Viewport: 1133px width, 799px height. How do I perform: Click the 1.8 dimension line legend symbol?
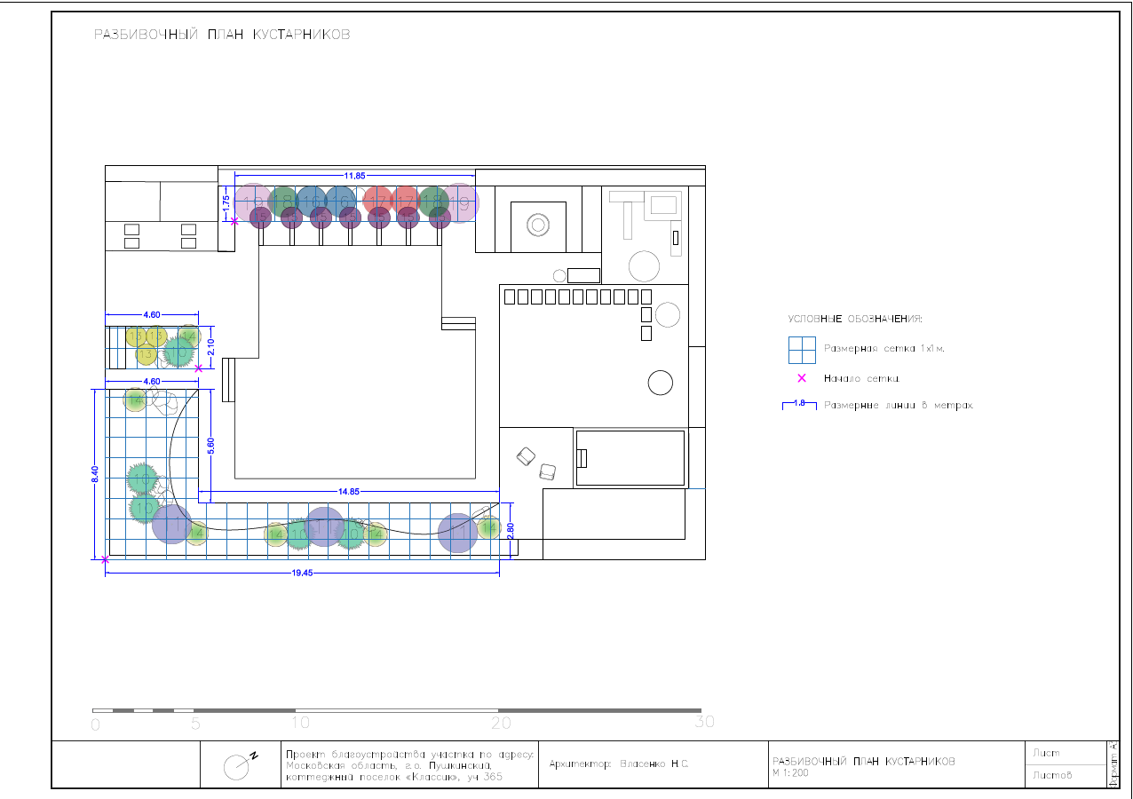(799, 405)
